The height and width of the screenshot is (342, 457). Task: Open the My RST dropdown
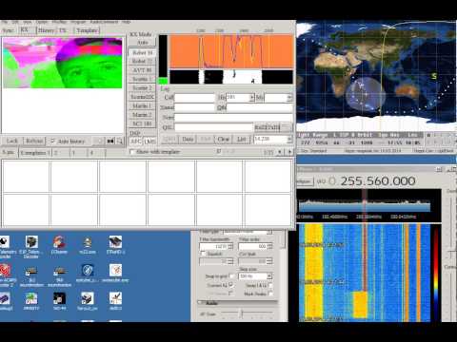(289, 97)
